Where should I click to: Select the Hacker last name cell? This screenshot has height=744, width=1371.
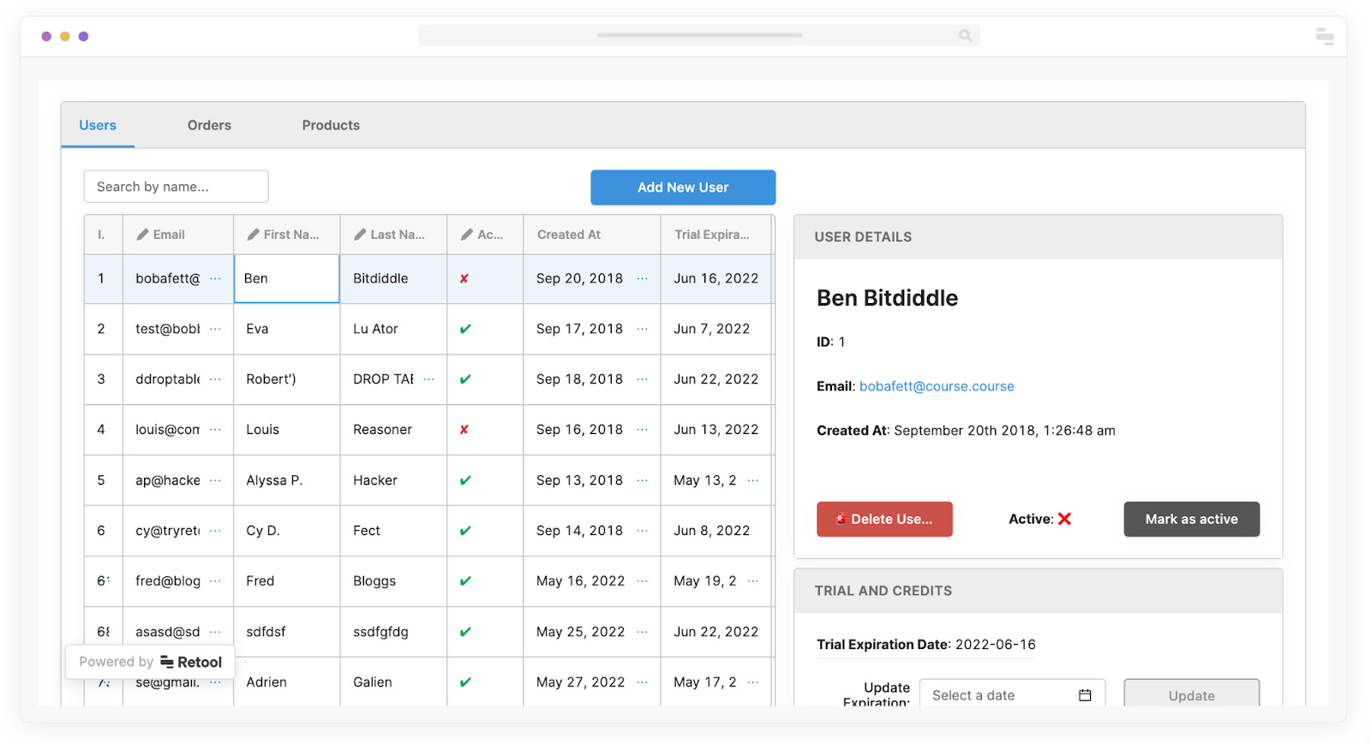click(x=393, y=480)
